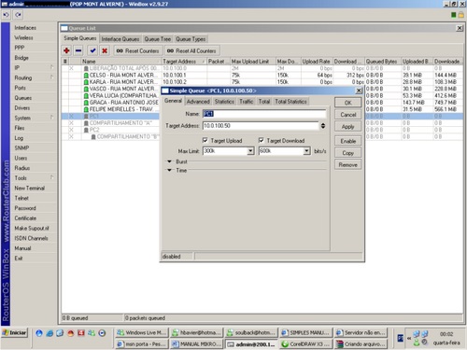Viewport: 467px width, 350px height.
Task: Click Reset All Counters button
Action: (x=191, y=50)
